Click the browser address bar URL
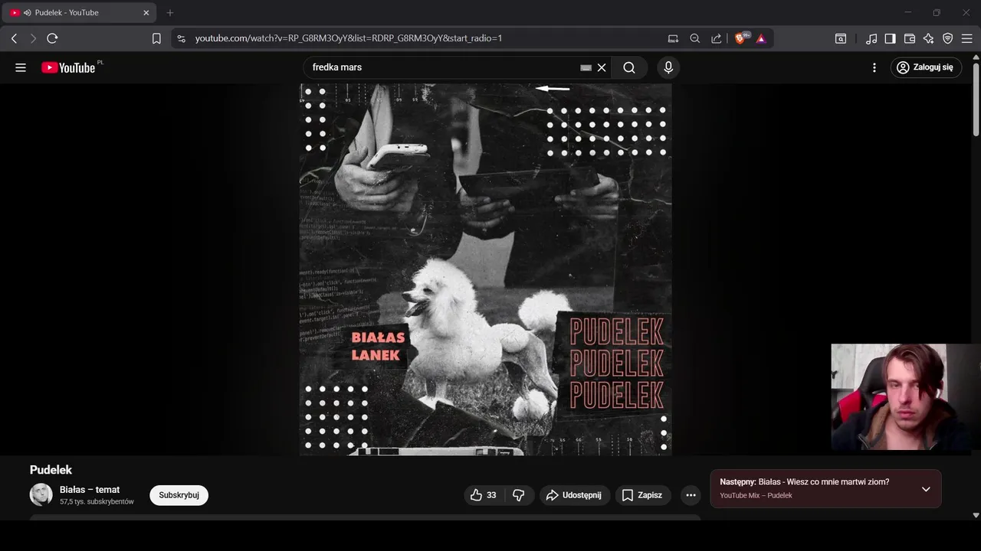981x551 pixels. (x=349, y=38)
